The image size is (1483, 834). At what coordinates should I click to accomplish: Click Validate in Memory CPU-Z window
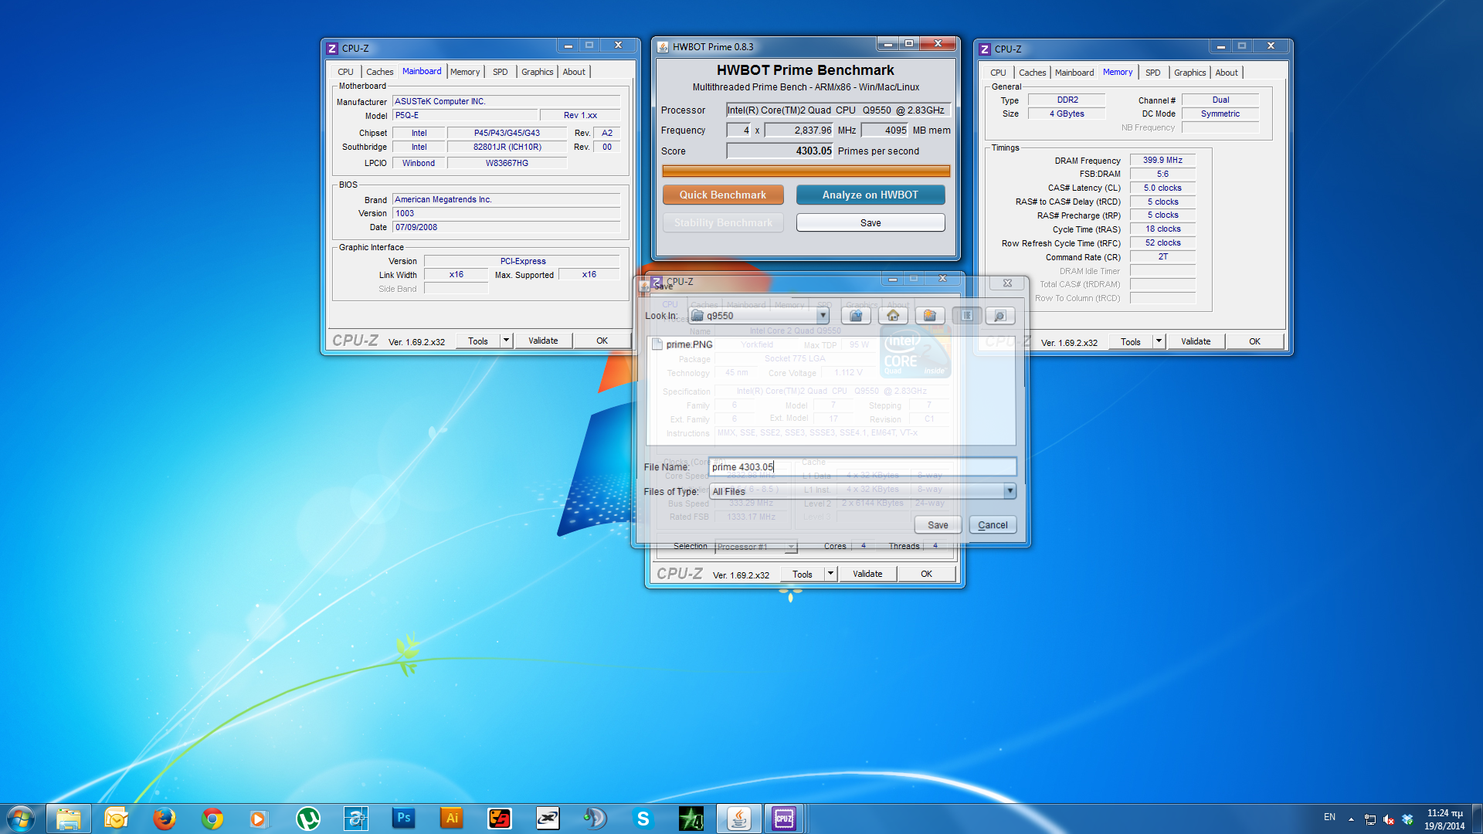click(1196, 341)
